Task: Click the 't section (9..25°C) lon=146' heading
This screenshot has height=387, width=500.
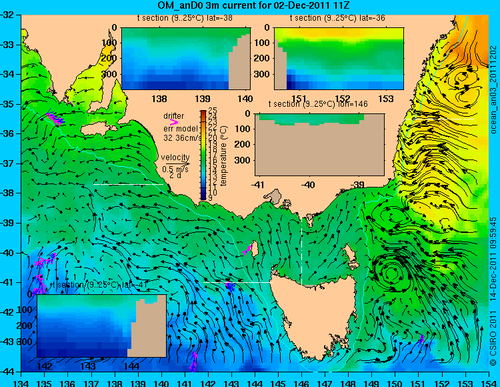Action: tap(318, 104)
